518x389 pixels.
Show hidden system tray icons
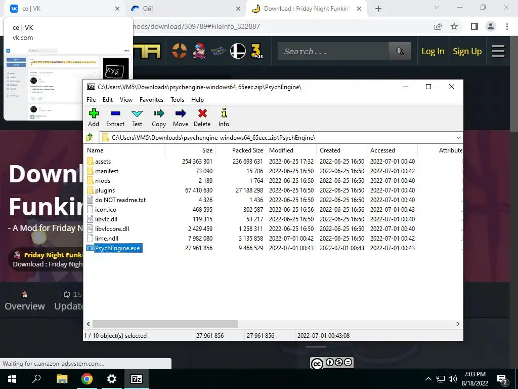click(x=428, y=379)
